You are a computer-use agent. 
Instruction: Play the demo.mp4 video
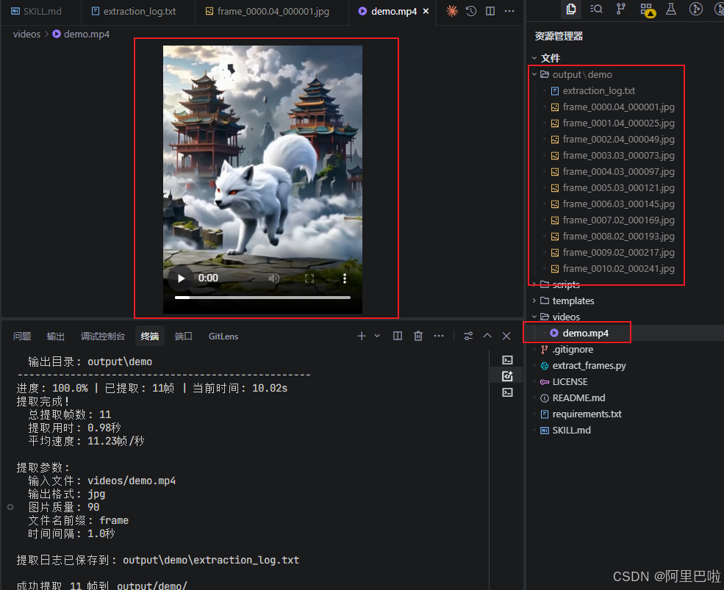180,278
